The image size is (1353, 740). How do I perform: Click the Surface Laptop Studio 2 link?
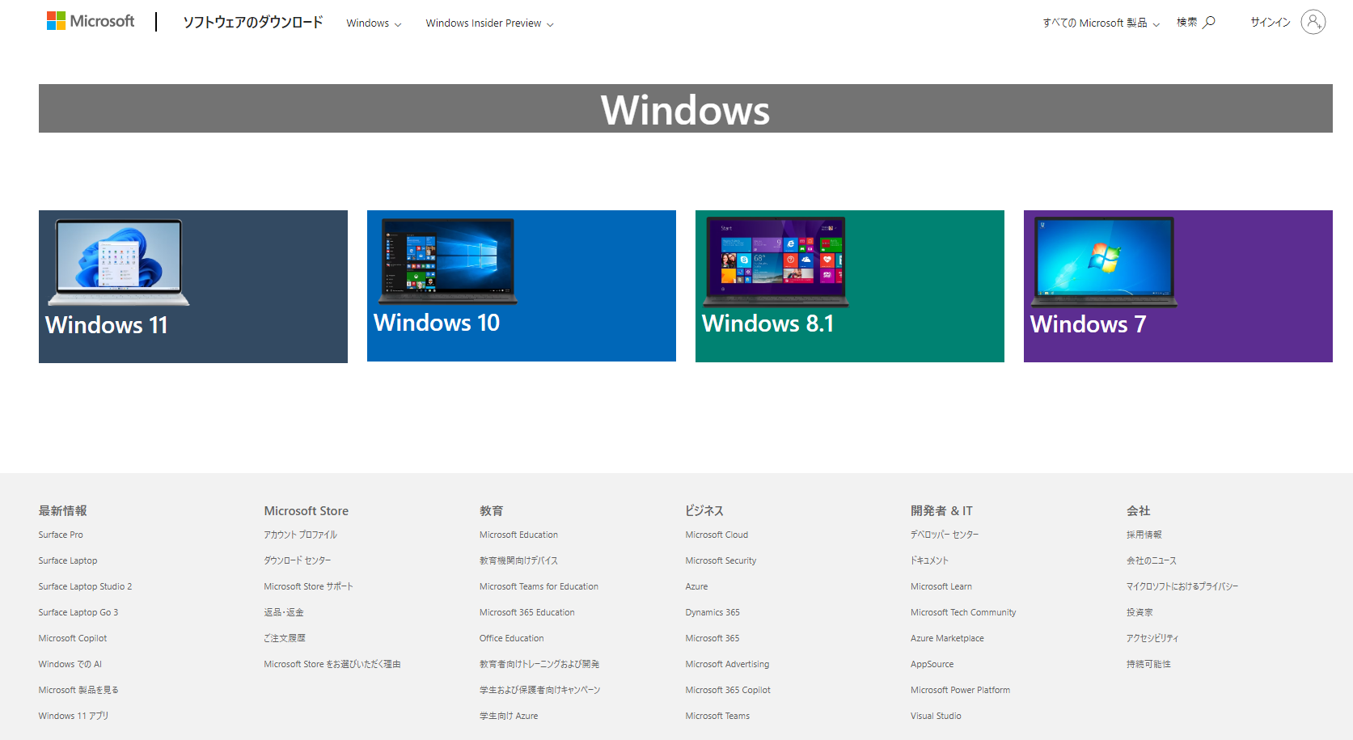coord(85,586)
